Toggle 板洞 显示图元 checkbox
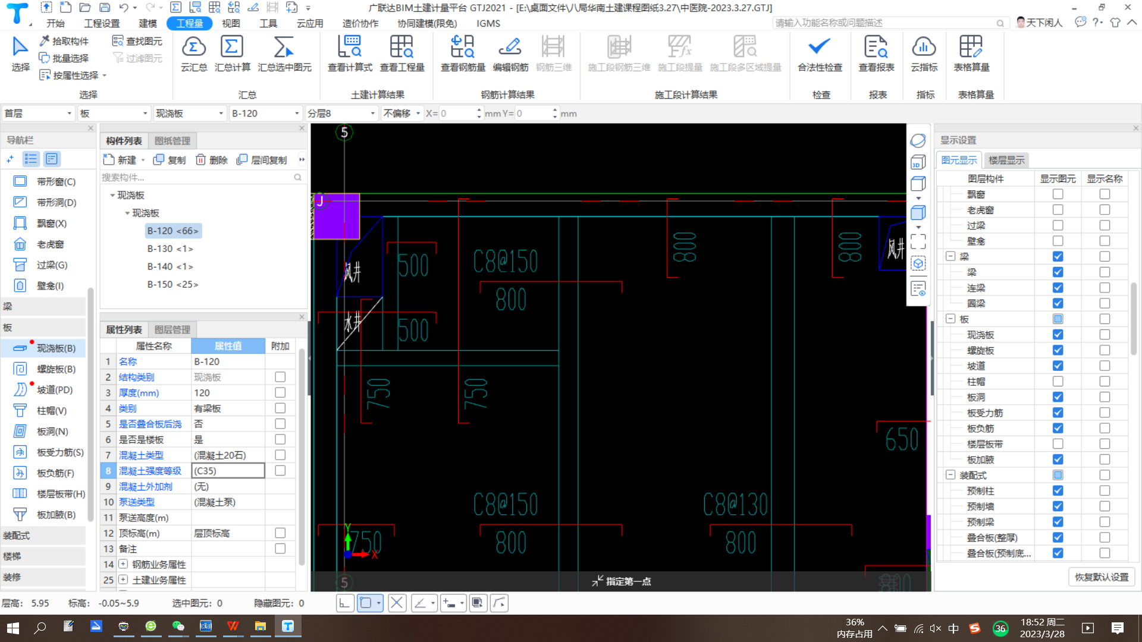Image resolution: width=1142 pixels, height=642 pixels. point(1058,397)
